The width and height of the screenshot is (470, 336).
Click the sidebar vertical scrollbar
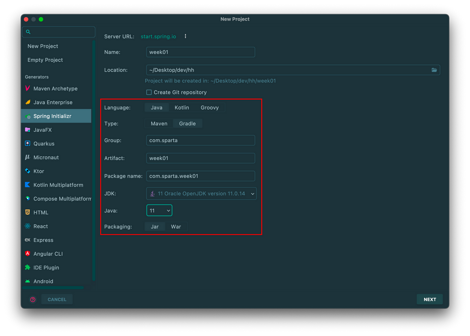coord(94,160)
